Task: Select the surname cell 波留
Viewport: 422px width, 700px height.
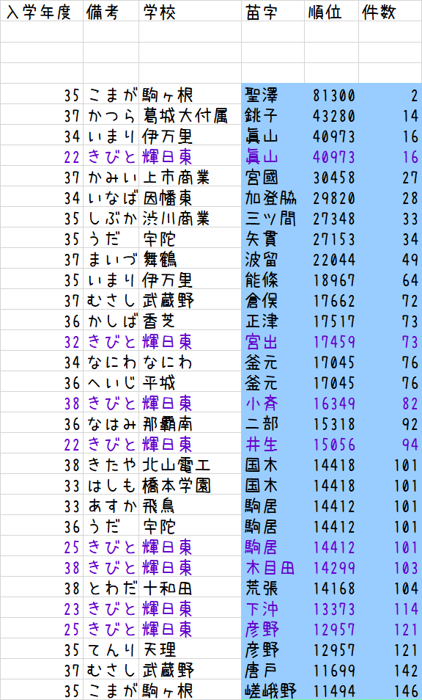Action: [x=273, y=258]
